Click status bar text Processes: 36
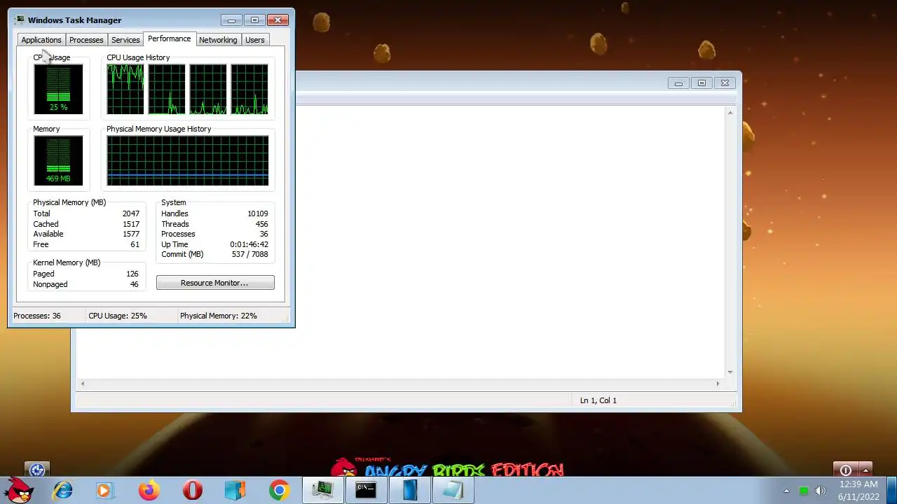The height and width of the screenshot is (504, 897). (37, 316)
